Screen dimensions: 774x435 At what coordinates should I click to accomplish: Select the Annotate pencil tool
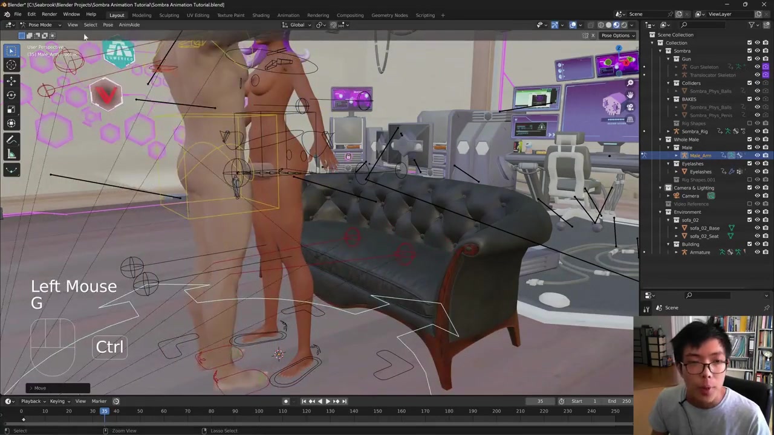click(11, 140)
